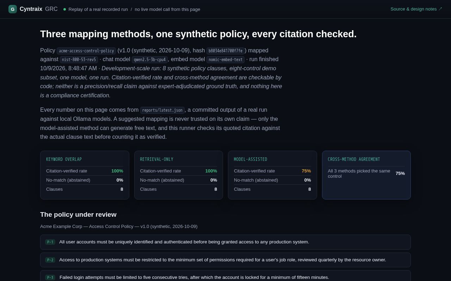Click the P-1 clause badge
Viewport: 451px width, 281px height.
coord(50,242)
